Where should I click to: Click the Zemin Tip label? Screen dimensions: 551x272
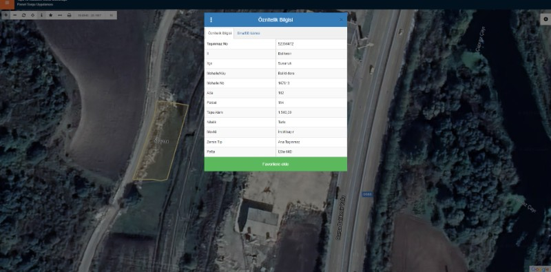[x=214, y=142]
